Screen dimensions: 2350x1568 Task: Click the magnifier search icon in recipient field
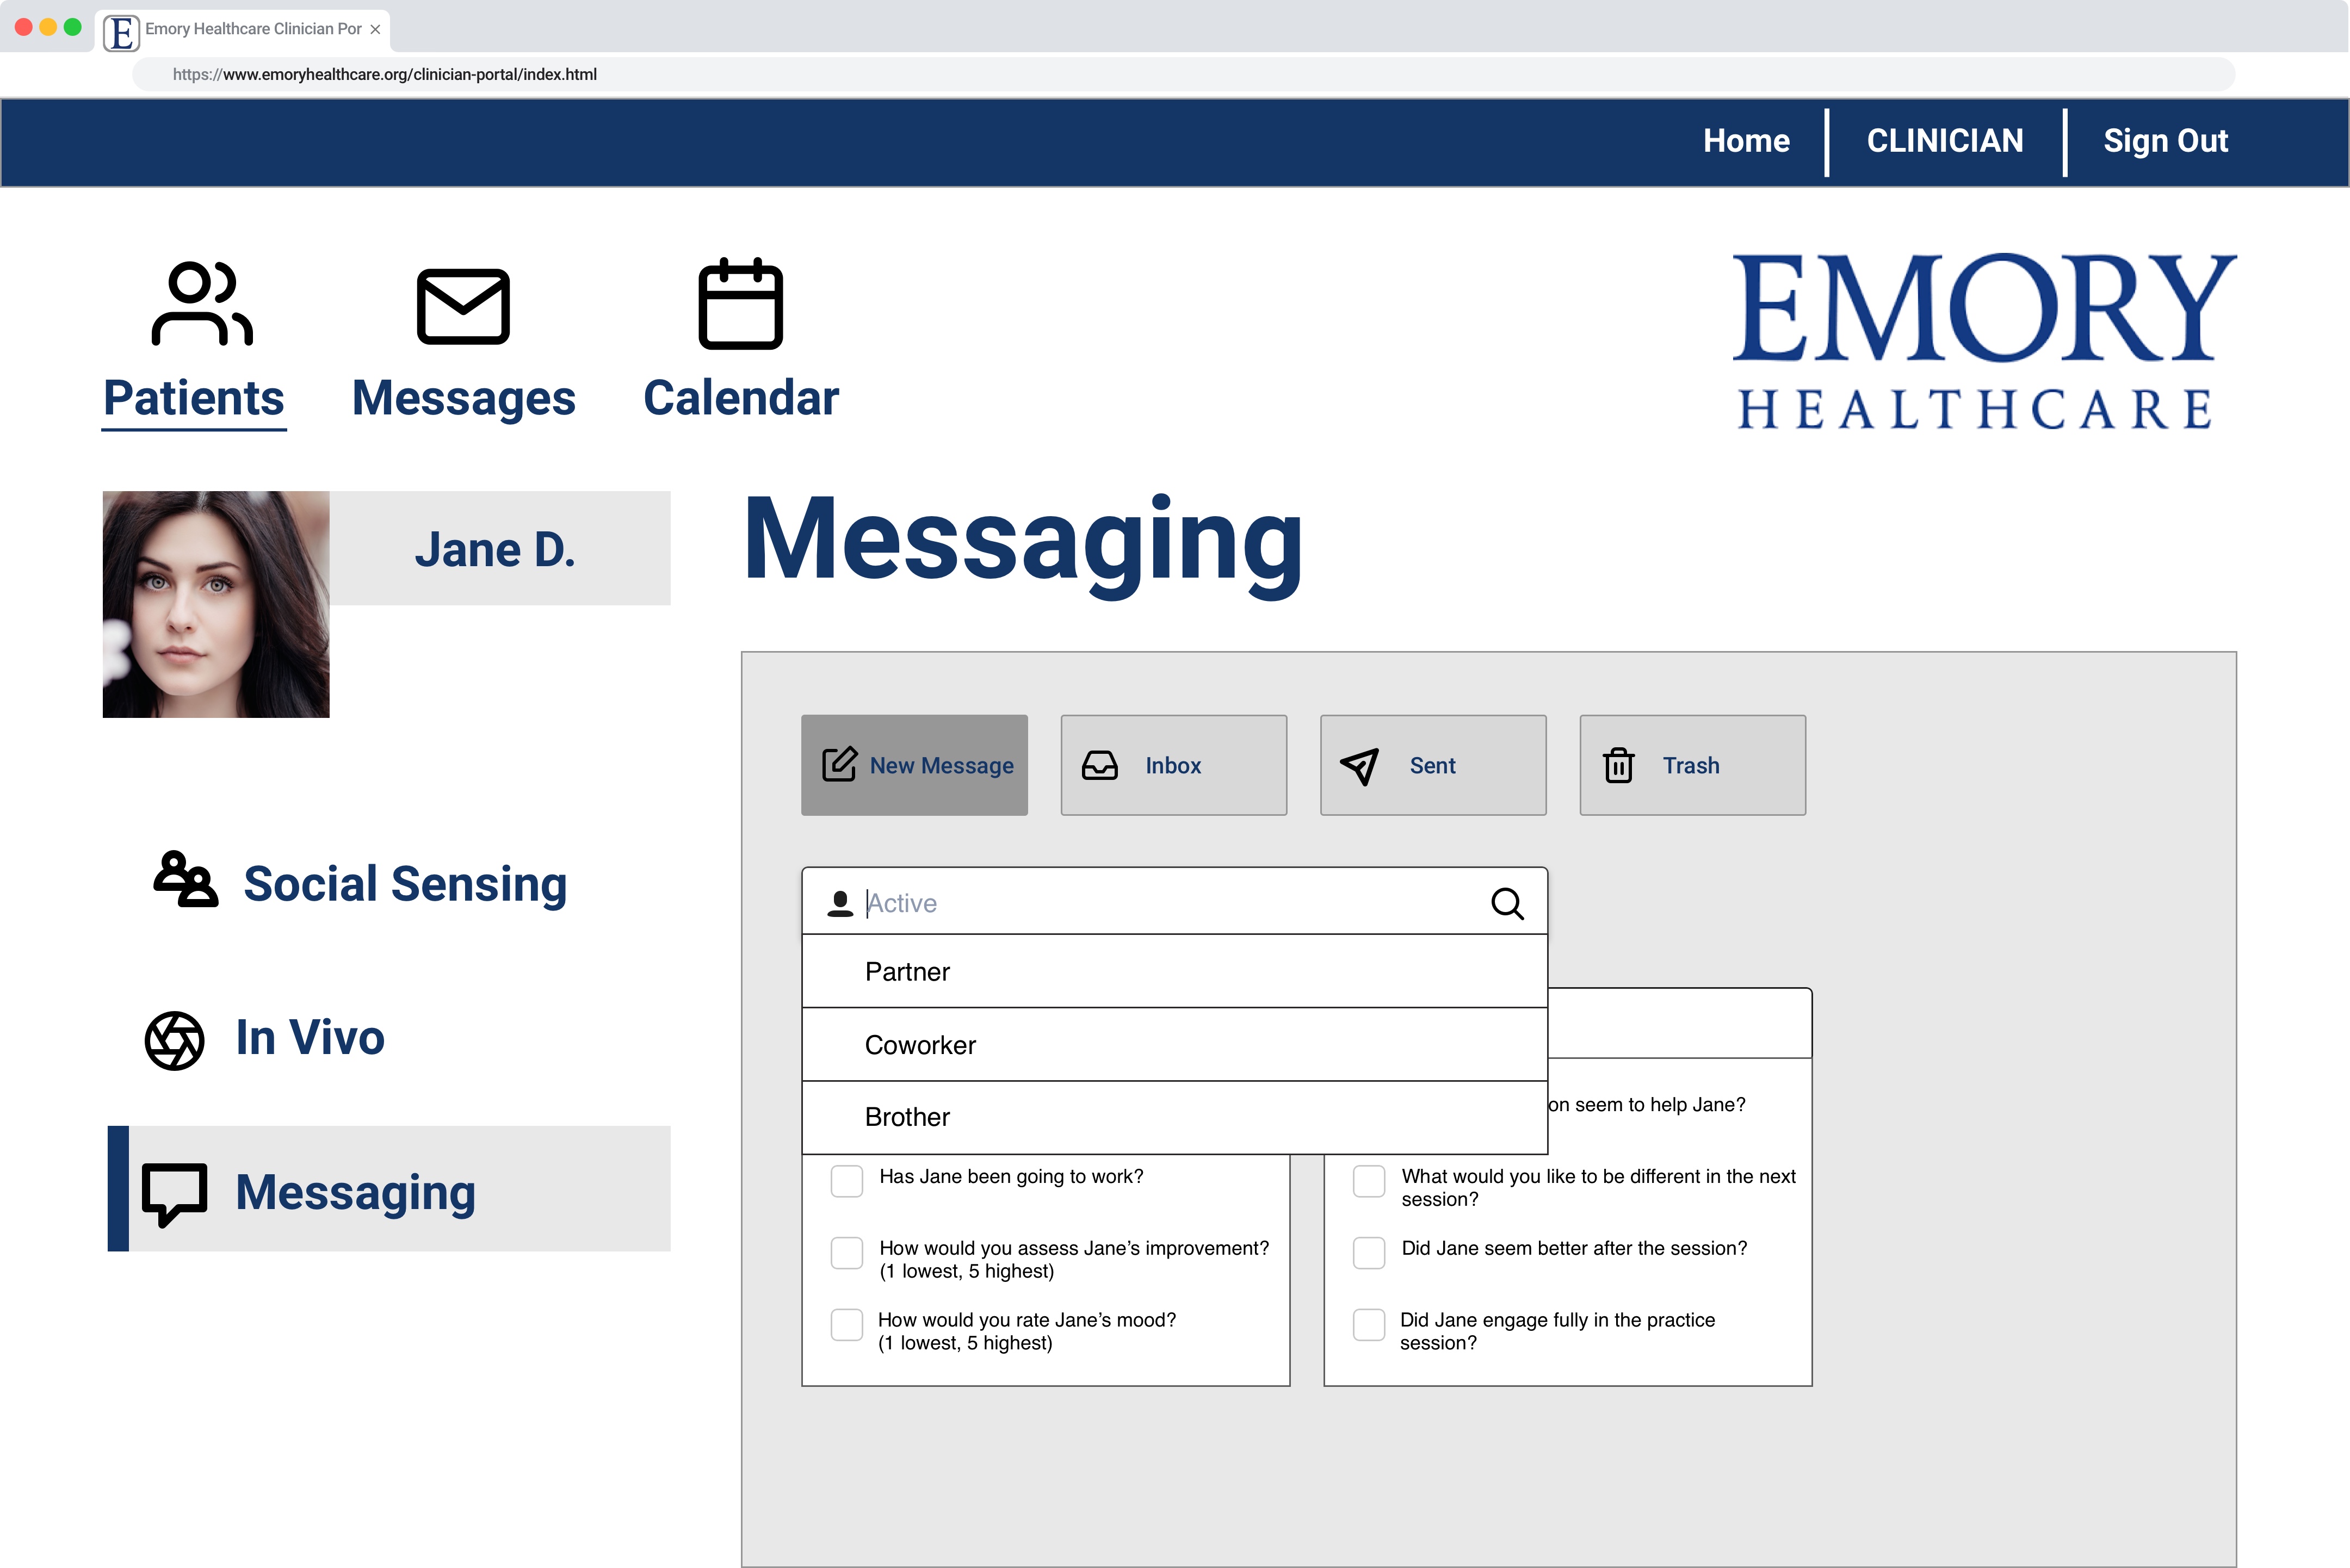(x=1507, y=903)
